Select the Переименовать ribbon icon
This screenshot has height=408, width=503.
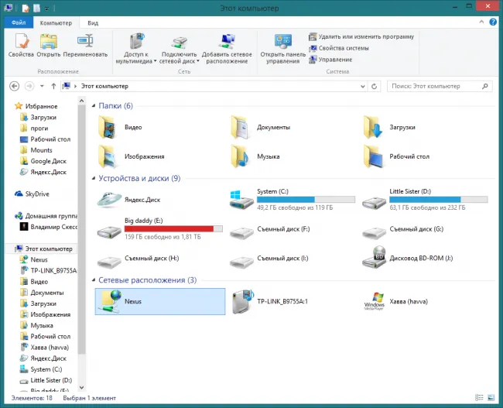[85, 46]
